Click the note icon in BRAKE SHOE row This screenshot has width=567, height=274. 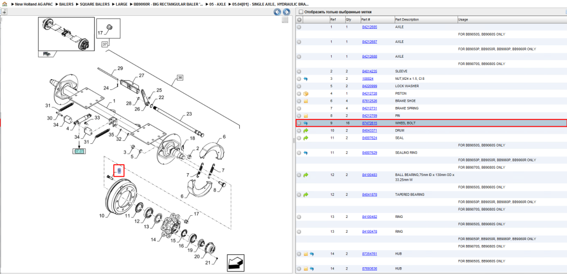pyautogui.click(x=306, y=101)
